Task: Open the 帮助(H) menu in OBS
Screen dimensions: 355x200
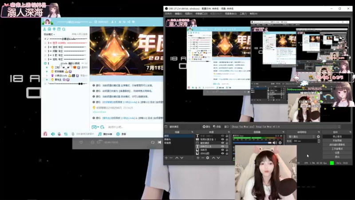Action: click(253, 14)
